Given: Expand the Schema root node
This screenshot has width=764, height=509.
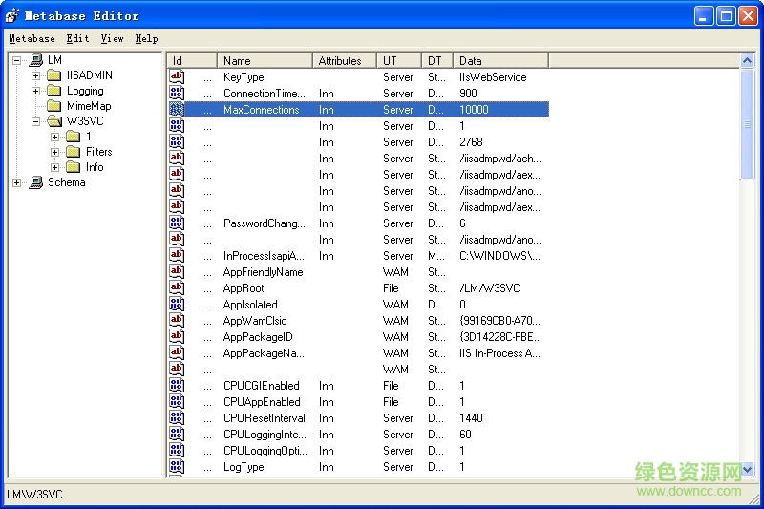Looking at the screenshot, I should (17, 182).
